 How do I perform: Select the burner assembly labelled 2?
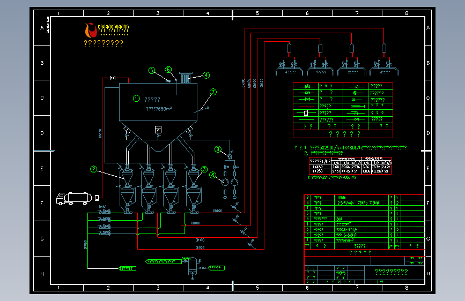pyautogui.click(x=352, y=60)
